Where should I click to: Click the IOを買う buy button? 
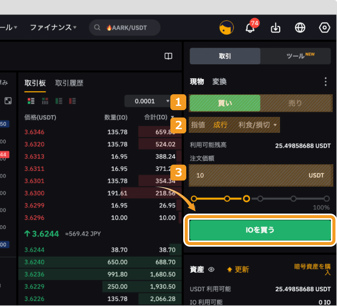point(260,230)
